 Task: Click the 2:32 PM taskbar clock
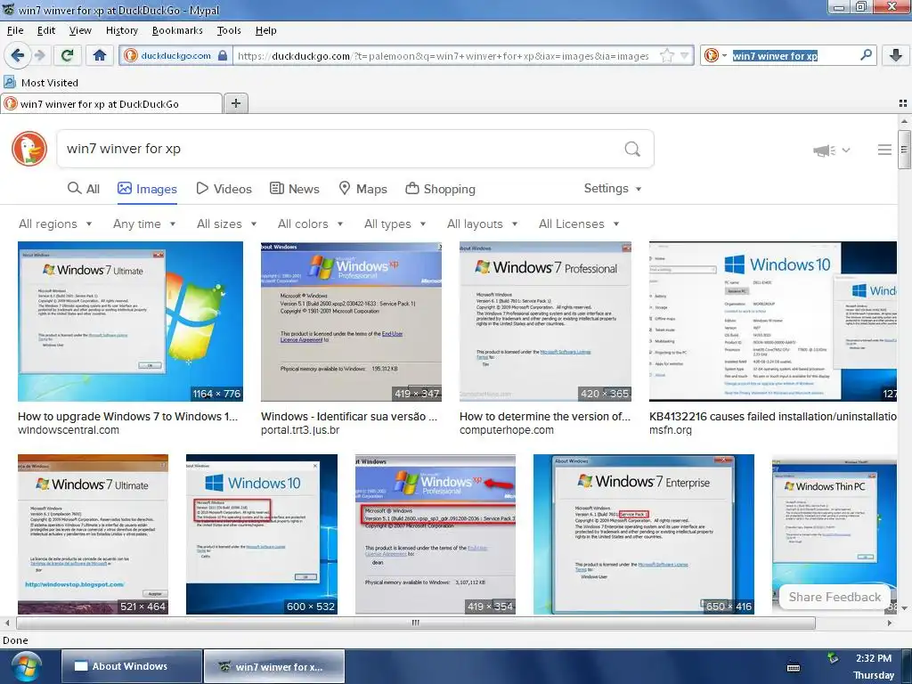point(873,658)
